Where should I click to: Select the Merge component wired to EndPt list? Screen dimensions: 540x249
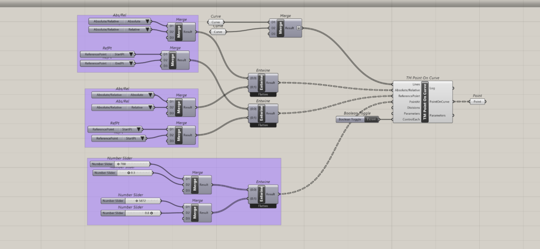pyautogui.click(x=172, y=60)
